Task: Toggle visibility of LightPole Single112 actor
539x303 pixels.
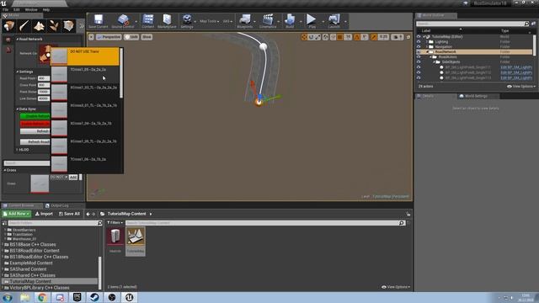Action: point(419,72)
